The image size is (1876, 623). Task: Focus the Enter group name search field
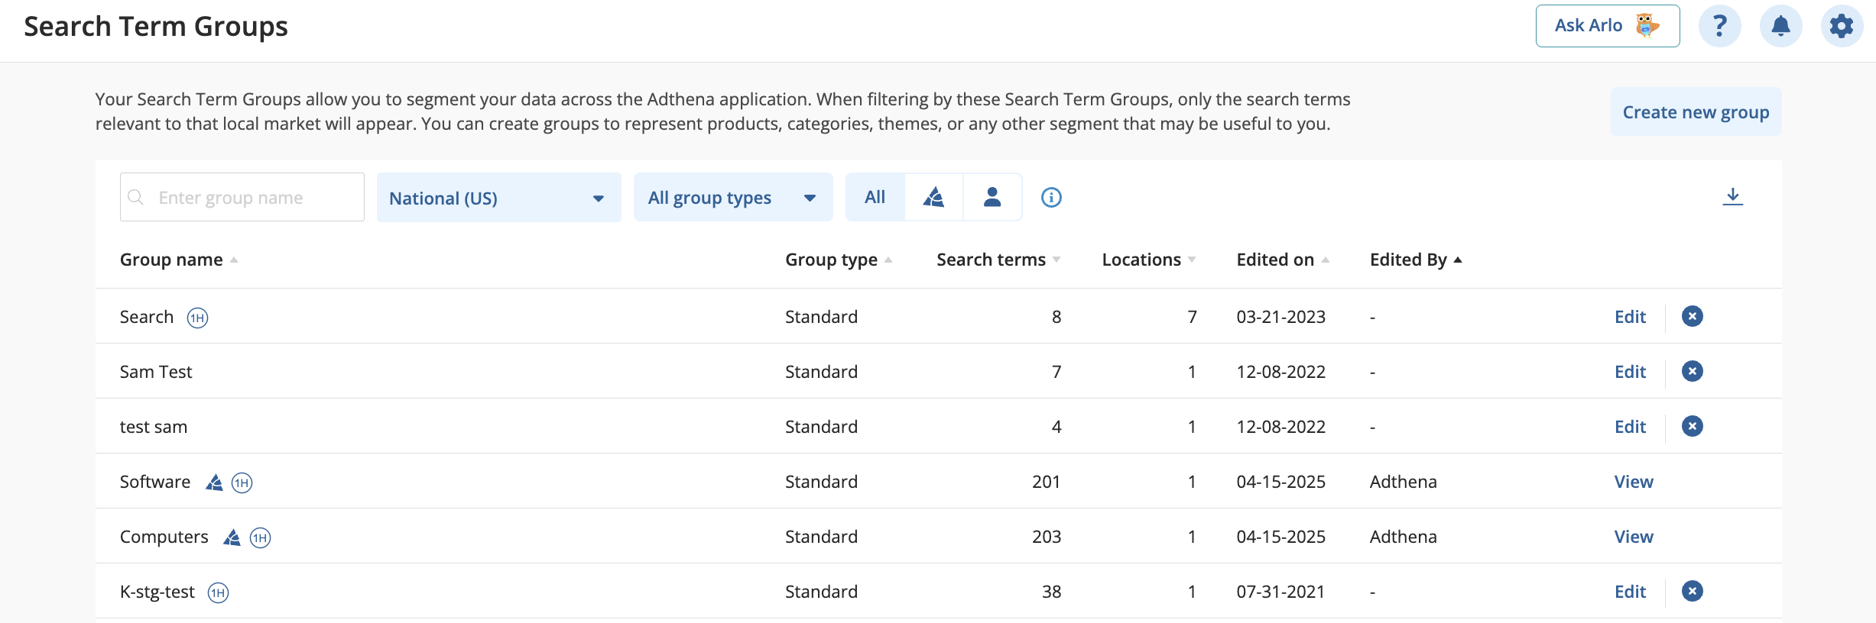click(x=242, y=197)
